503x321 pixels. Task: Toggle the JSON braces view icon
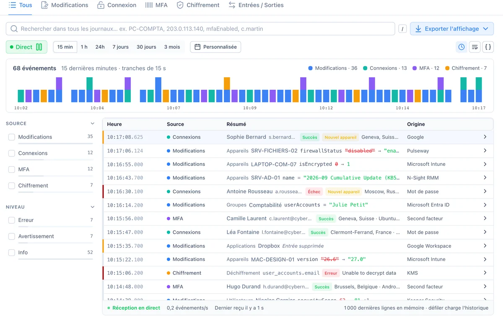click(488, 47)
